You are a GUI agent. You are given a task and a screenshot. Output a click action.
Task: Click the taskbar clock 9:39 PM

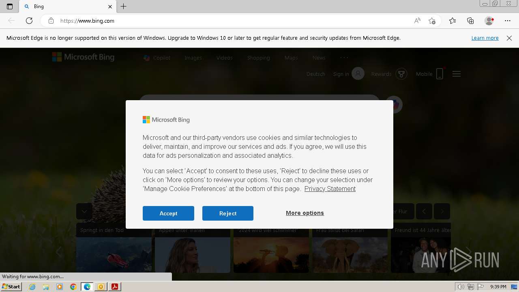(x=498, y=287)
